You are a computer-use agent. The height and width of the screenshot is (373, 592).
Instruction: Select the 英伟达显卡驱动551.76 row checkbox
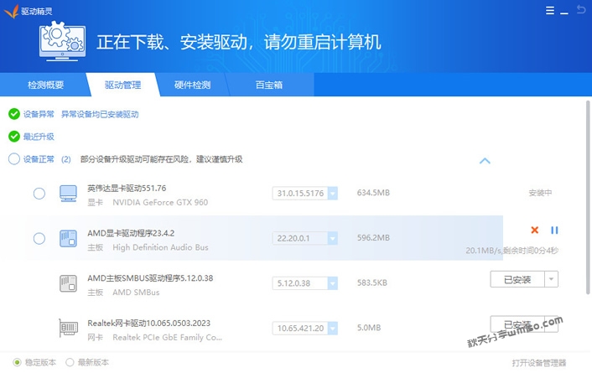coord(39,194)
